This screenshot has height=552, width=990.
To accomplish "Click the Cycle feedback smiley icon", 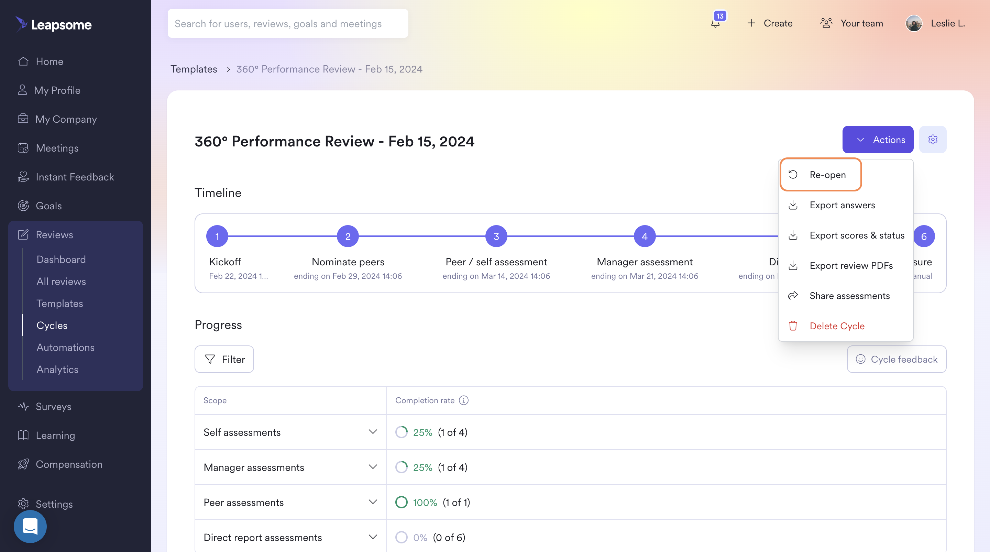I will [860, 359].
